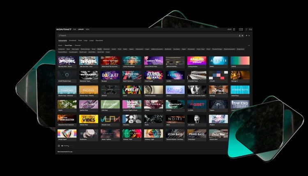Click the magnifier icon in search bar
Image resolution: width=308 pixels, height=176 pixels.
(x=60, y=36)
